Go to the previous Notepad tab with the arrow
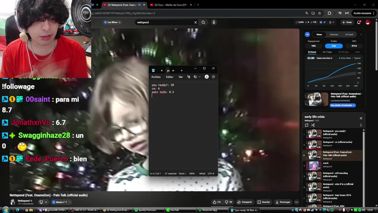 pyautogui.click(x=162, y=70)
